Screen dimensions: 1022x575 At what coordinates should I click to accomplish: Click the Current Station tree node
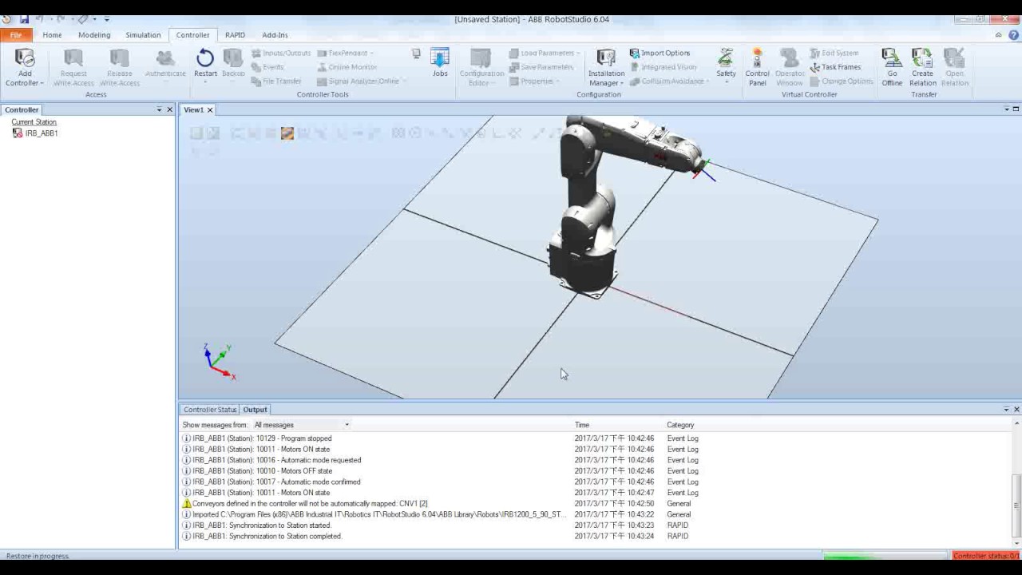pyautogui.click(x=34, y=122)
